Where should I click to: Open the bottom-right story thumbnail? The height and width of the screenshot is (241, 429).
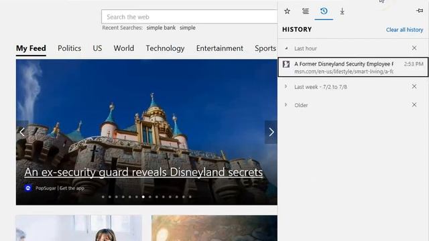214,228
